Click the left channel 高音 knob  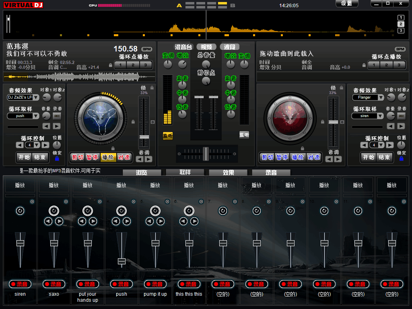point(182,85)
